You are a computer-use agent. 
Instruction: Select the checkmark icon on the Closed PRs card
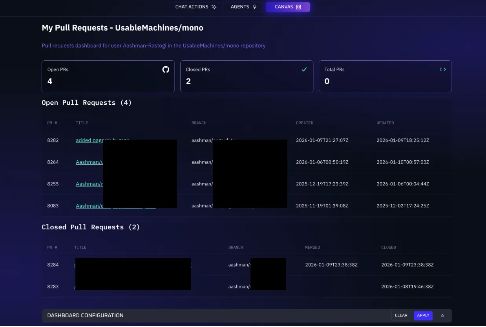click(304, 69)
